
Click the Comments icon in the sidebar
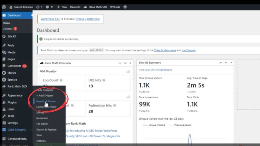coord(4,66)
